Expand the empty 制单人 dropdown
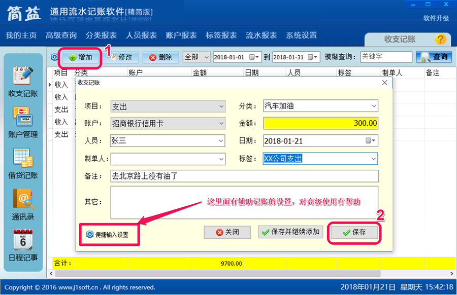Image resolution: width=457 pixels, height=295 pixels. point(221,159)
